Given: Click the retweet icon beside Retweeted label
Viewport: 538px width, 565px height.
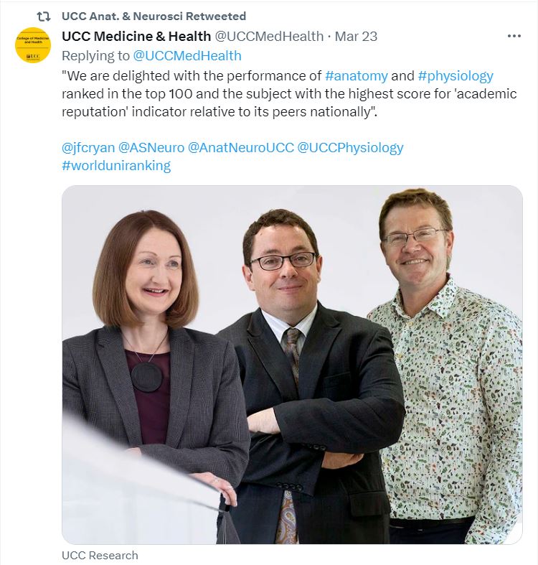Looking at the screenshot, I should [44, 17].
